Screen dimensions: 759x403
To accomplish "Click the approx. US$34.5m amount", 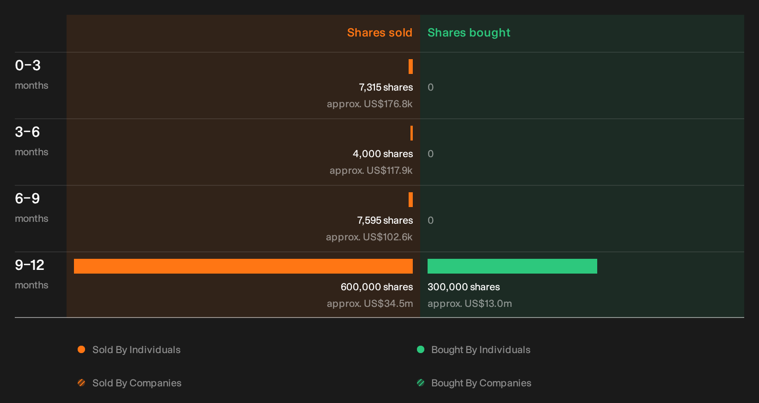I will [x=370, y=304].
